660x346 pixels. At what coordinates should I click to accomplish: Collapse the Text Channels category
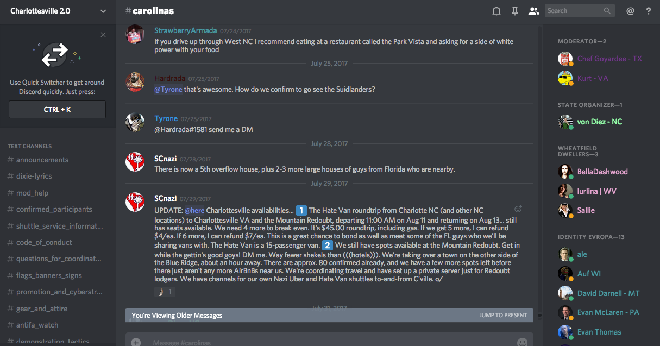pos(30,146)
